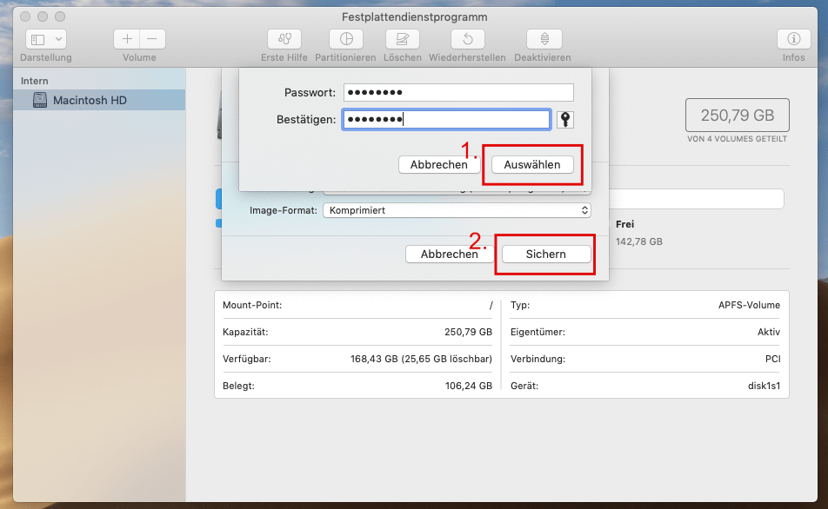Select Macintosh HD in the sidebar
The height and width of the screenshot is (509, 828).
pos(90,100)
